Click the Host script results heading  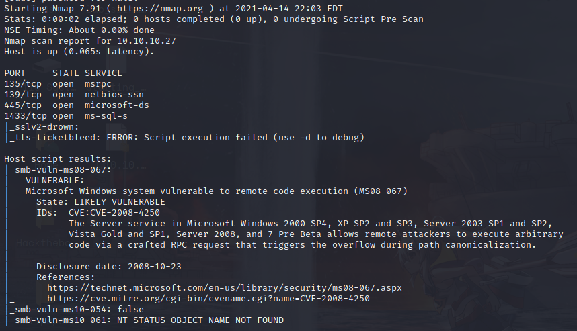click(x=57, y=158)
